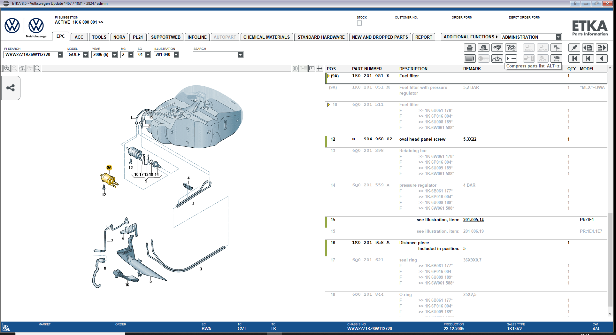Switch to the NORA tab
The height and width of the screenshot is (335, 616).
point(119,37)
